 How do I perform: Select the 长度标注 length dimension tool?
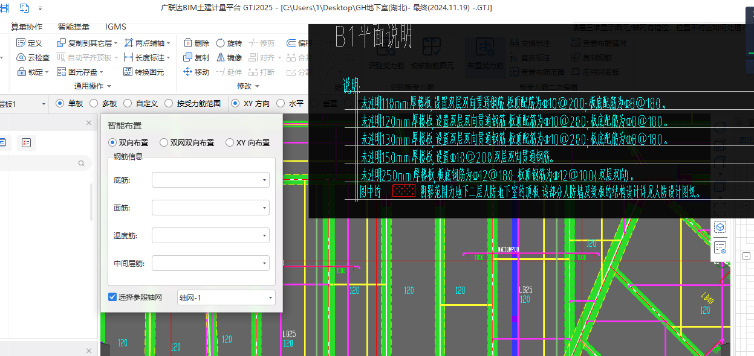[147, 57]
